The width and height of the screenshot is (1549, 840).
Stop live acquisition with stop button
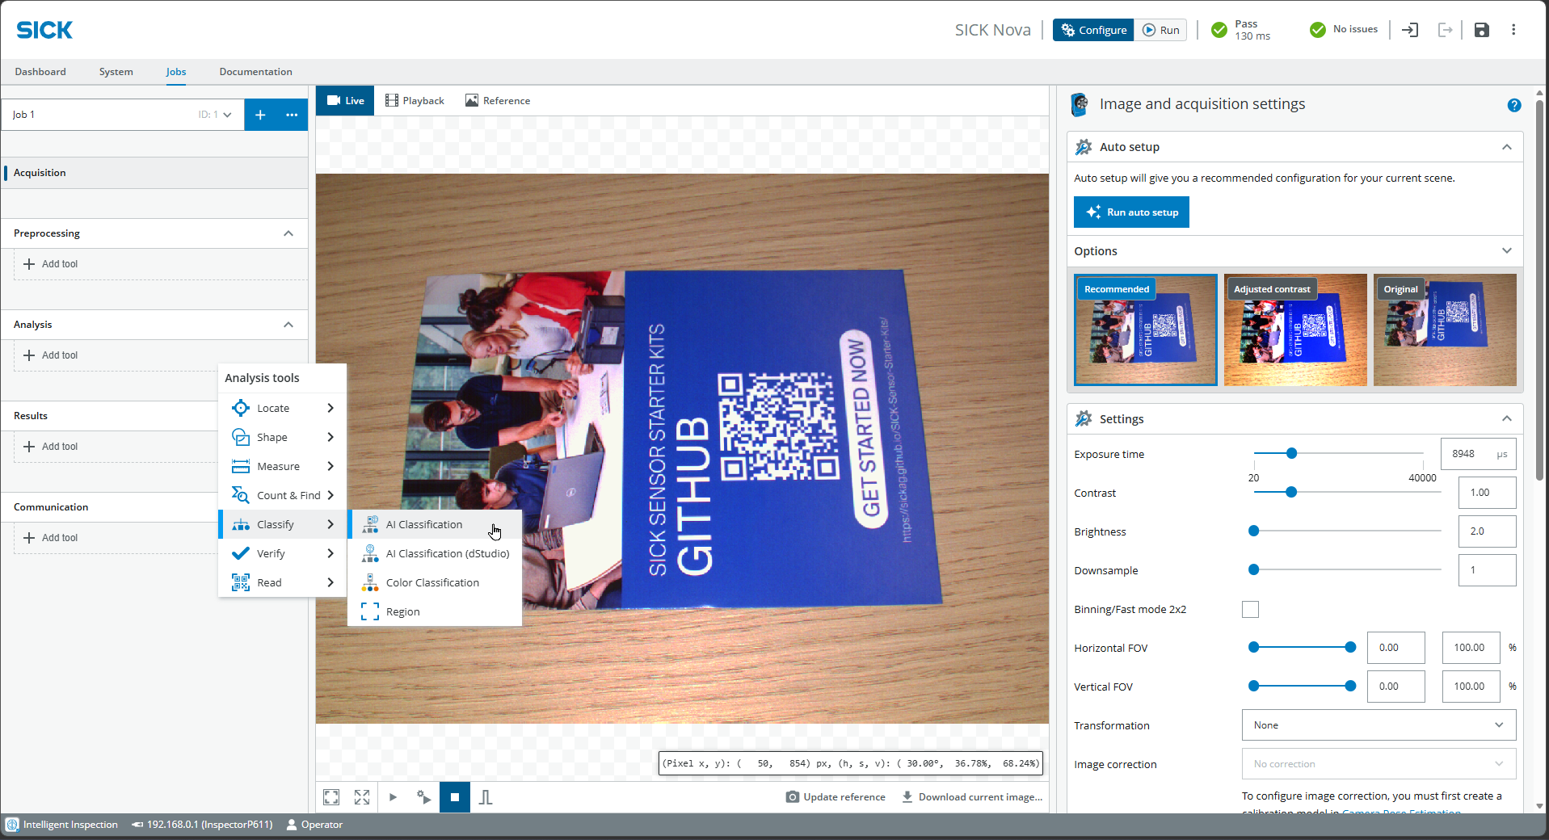(x=455, y=797)
